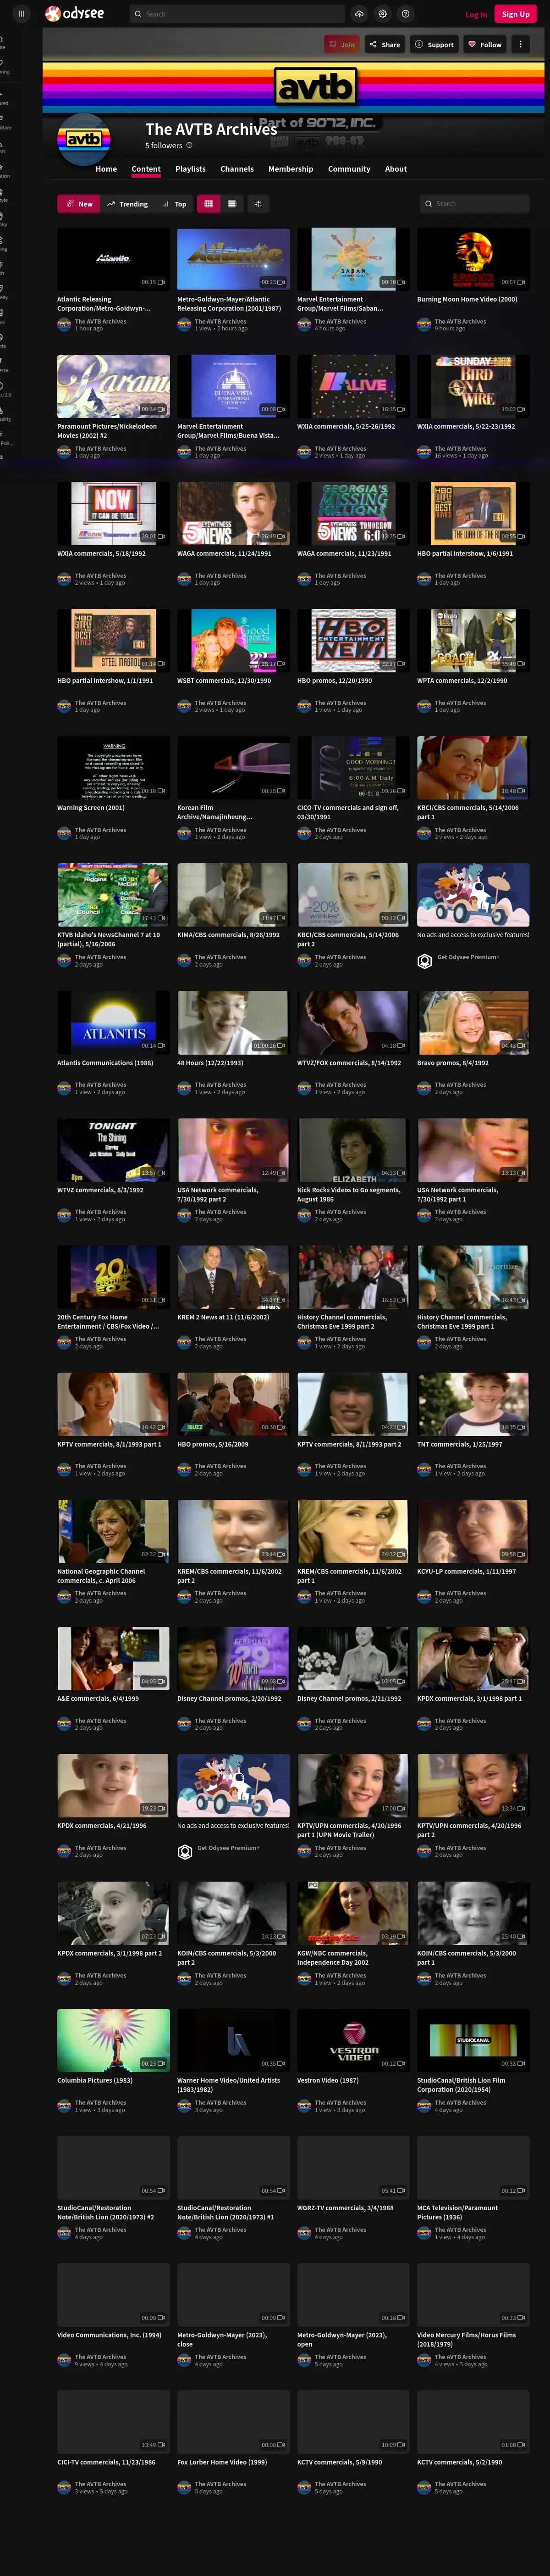Open Vestron Video (1987) thumbnail
The height and width of the screenshot is (2576, 550).
[x=353, y=2040]
